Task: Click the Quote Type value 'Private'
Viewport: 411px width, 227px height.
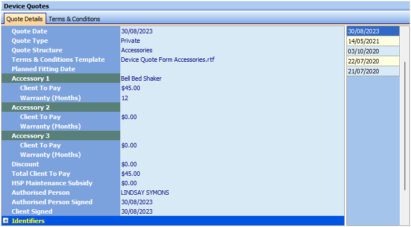Action: pos(130,41)
